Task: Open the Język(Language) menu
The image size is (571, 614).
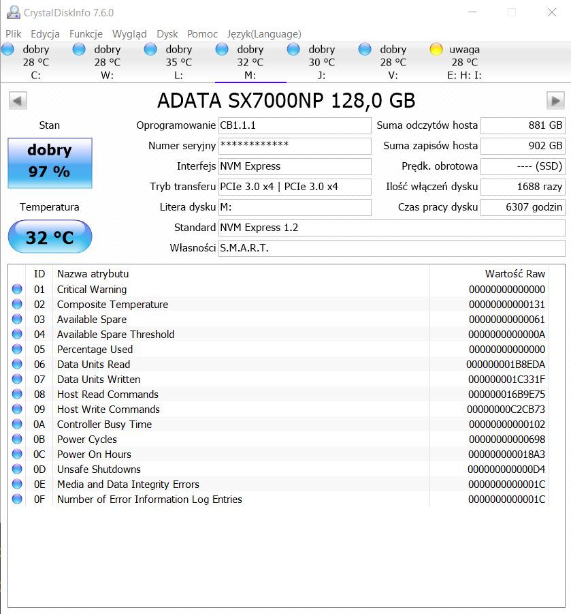Action: 264,34
